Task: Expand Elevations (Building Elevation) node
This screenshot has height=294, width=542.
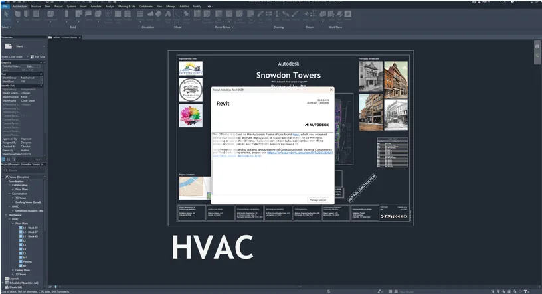Action: [13, 211]
